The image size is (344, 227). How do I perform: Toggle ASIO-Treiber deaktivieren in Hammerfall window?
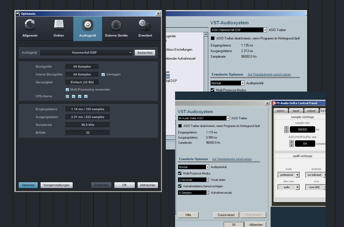click(x=213, y=38)
